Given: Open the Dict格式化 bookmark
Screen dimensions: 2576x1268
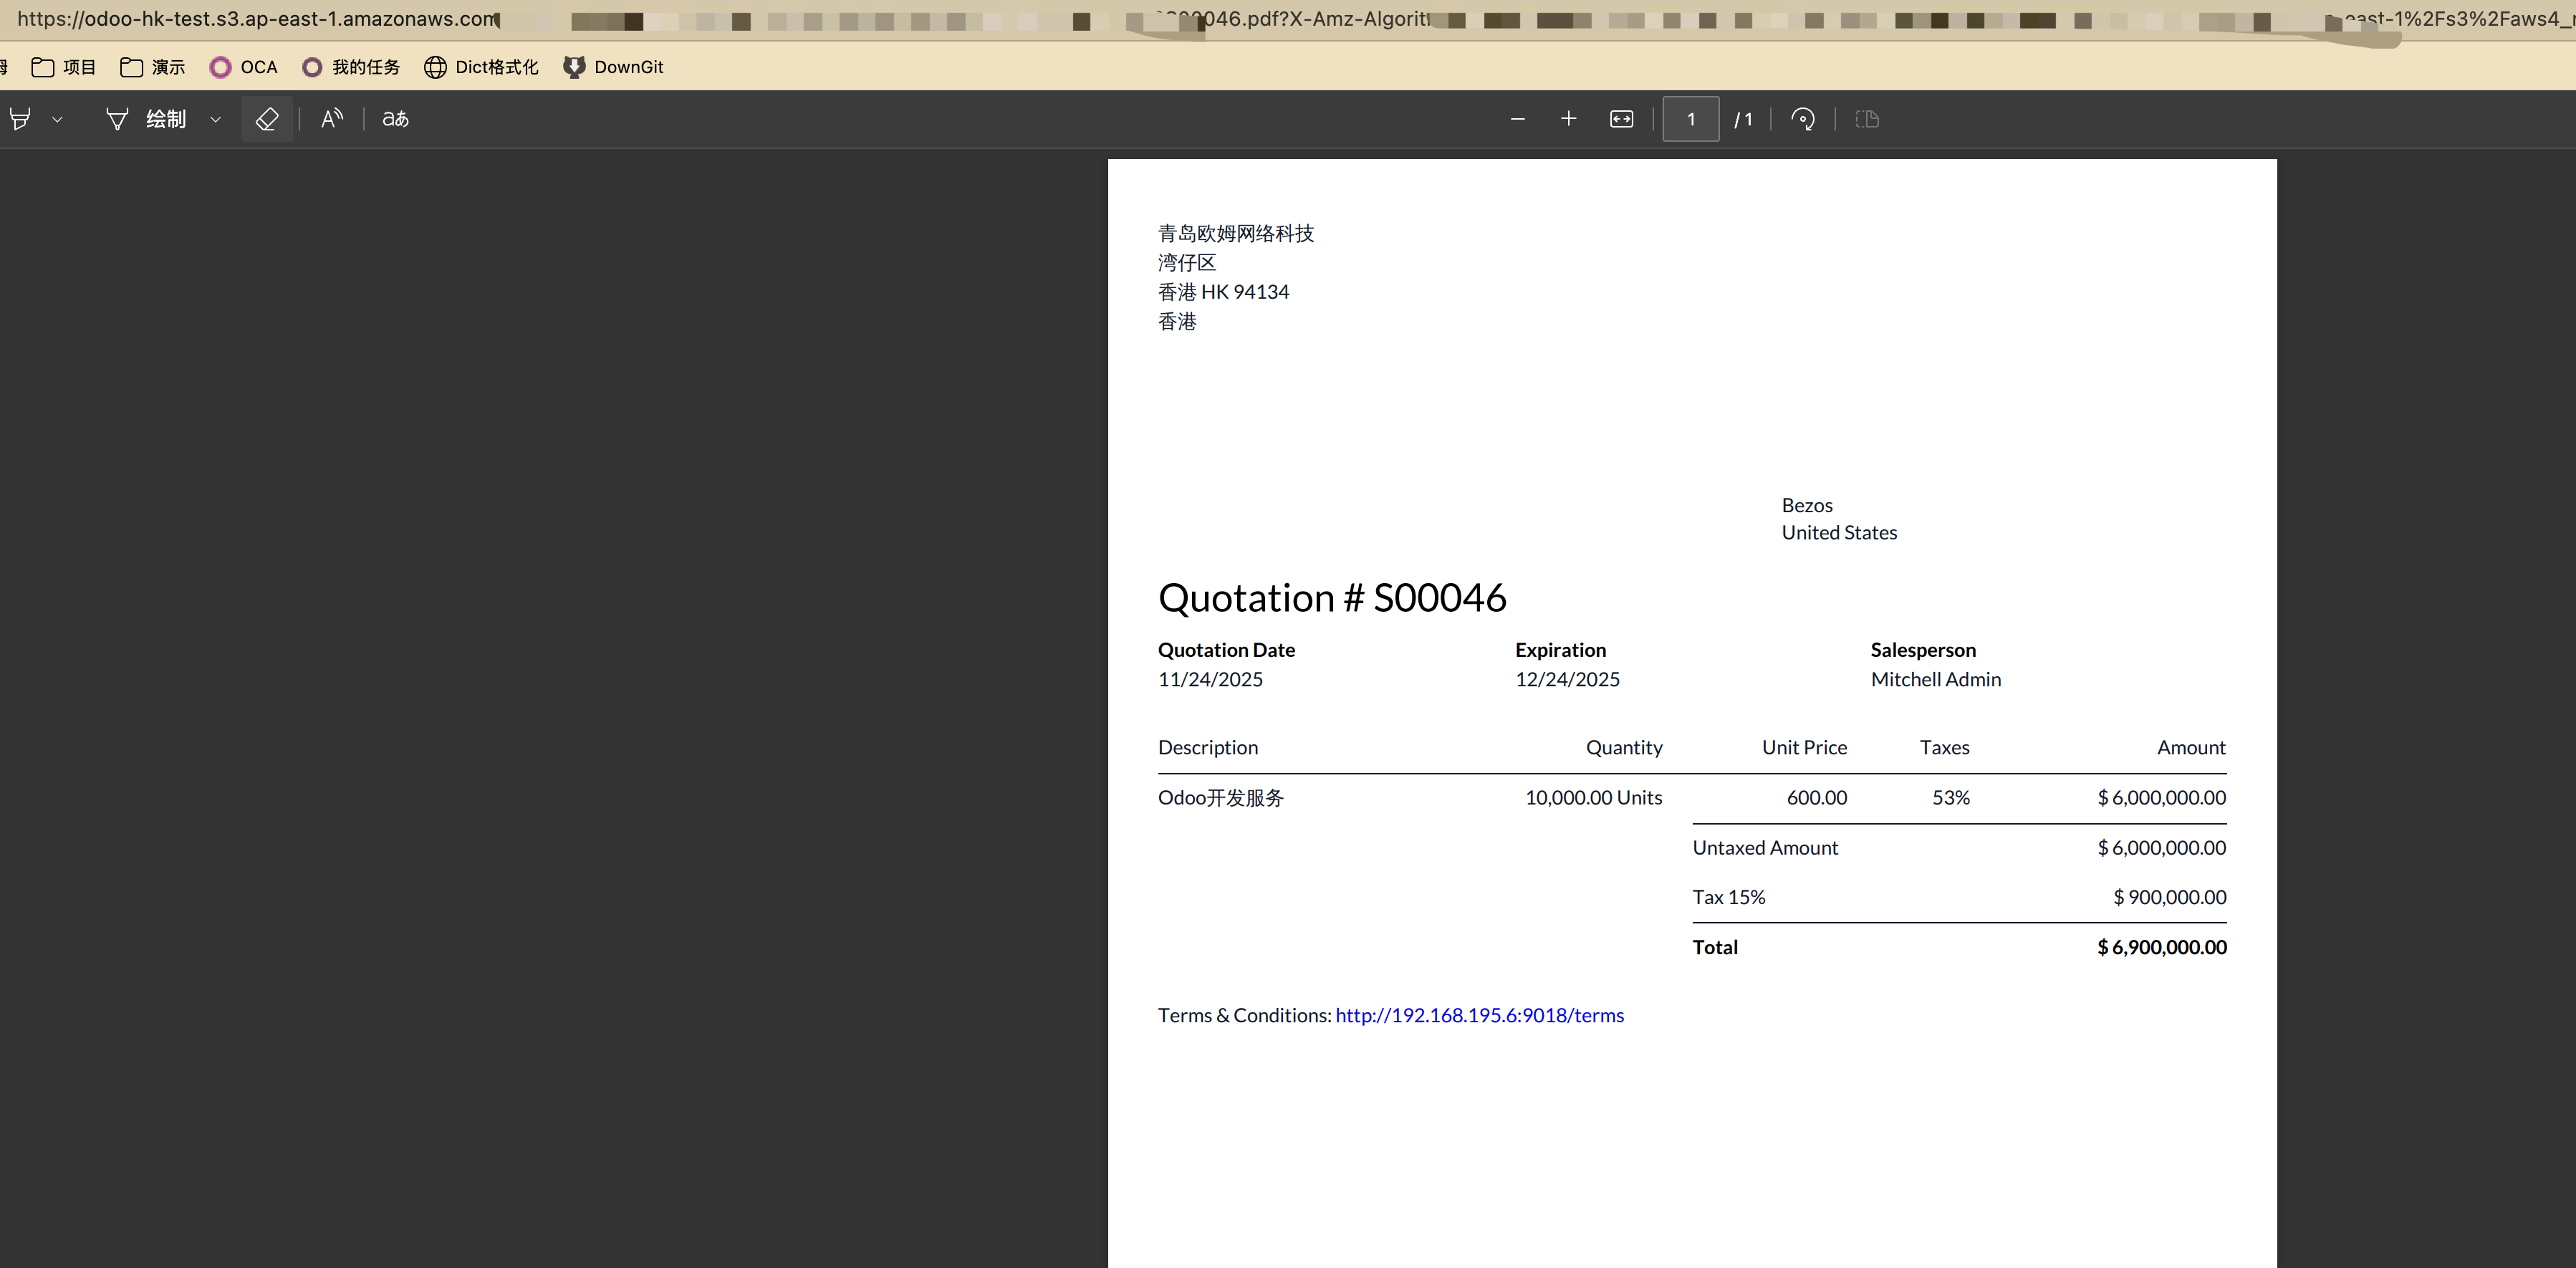Looking at the screenshot, I should click(481, 67).
